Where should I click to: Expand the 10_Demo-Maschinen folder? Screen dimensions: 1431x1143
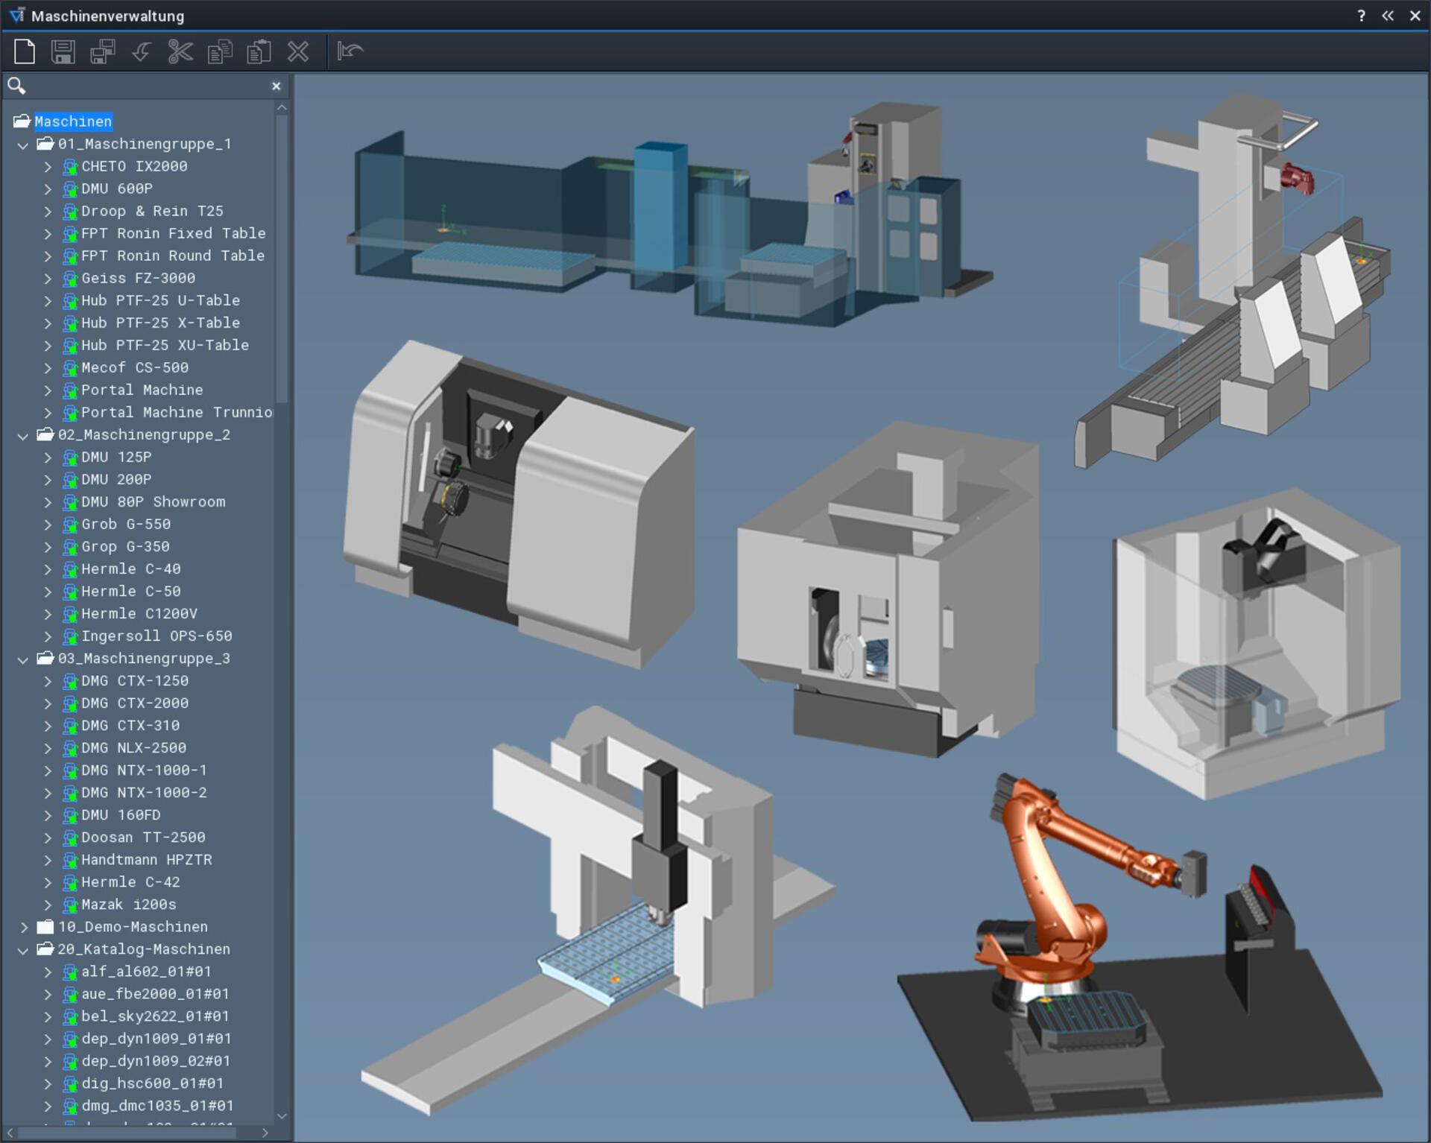[x=23, y=927]
